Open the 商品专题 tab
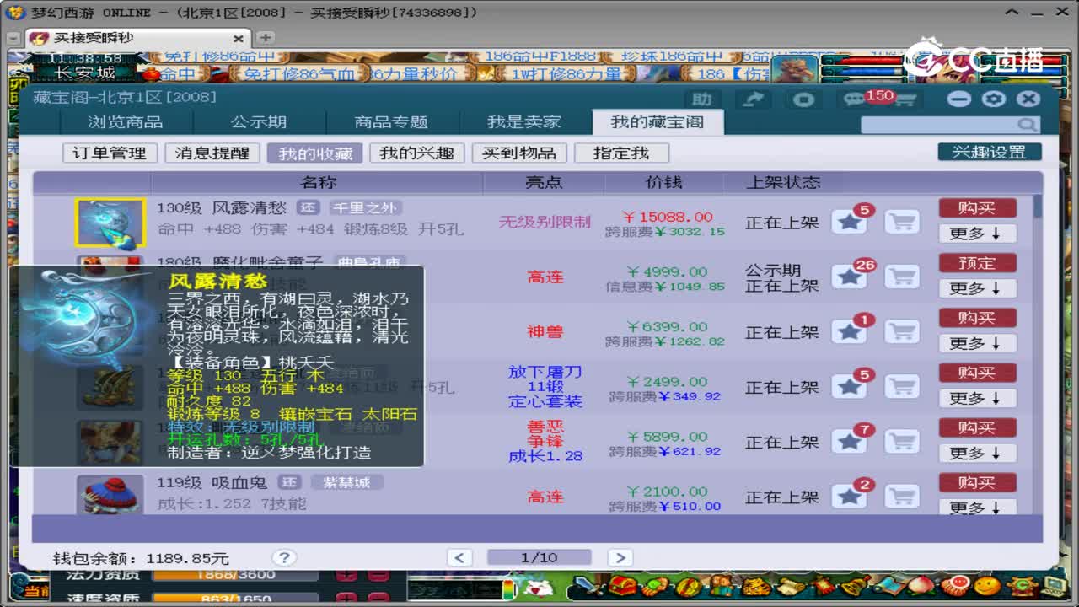The height and width of the screenshot is (607, 1079). click(x=391, y=122)
